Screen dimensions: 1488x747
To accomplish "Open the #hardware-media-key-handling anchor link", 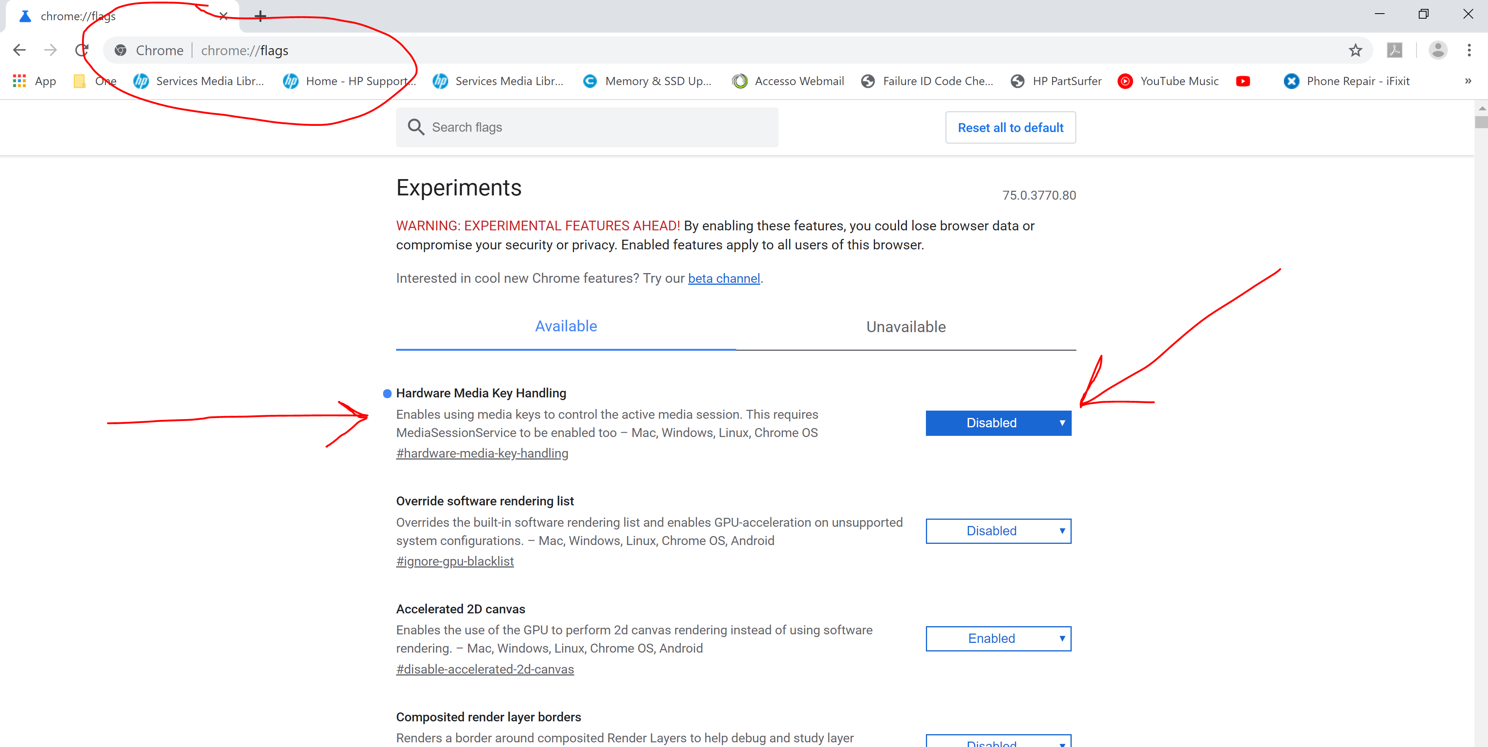I will point(482,454).
